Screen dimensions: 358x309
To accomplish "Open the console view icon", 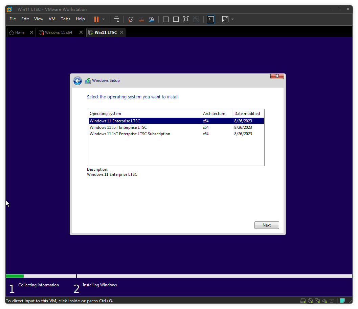I will pyautogui.click(x=211, y=19).
